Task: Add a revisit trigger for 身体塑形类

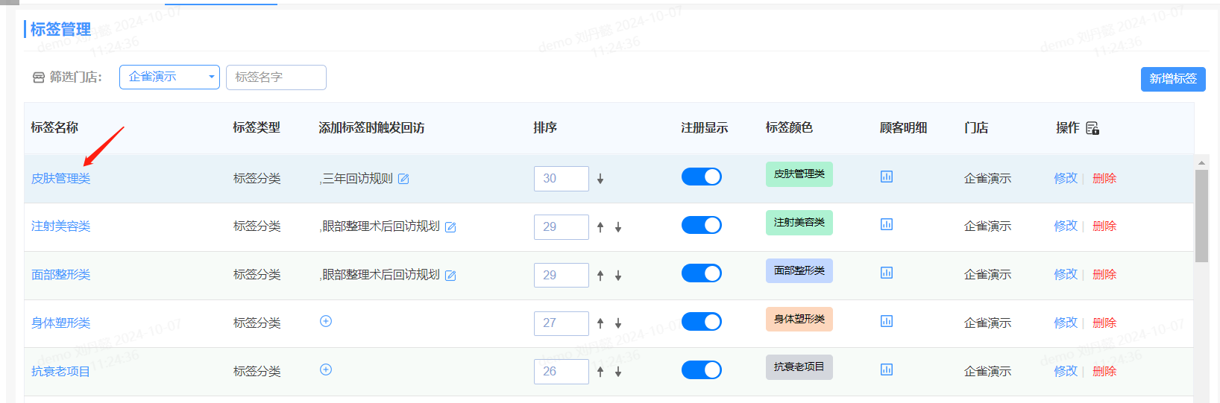Action: click(326, 321)
